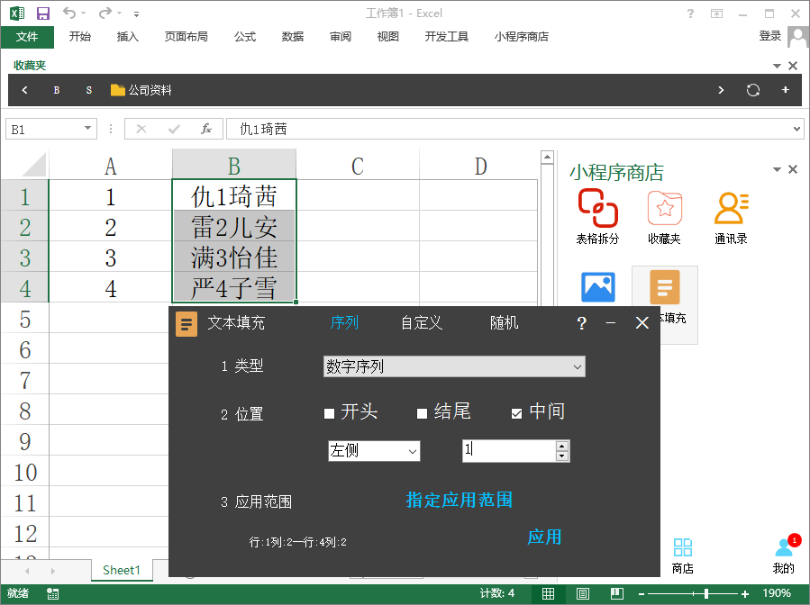810x605 pixels.
Task: Click the Excel Help question mark
Action: pos(691,14)
